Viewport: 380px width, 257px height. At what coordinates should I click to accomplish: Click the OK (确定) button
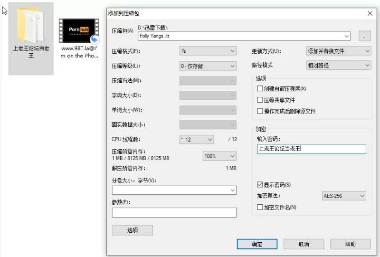(257, 244)
